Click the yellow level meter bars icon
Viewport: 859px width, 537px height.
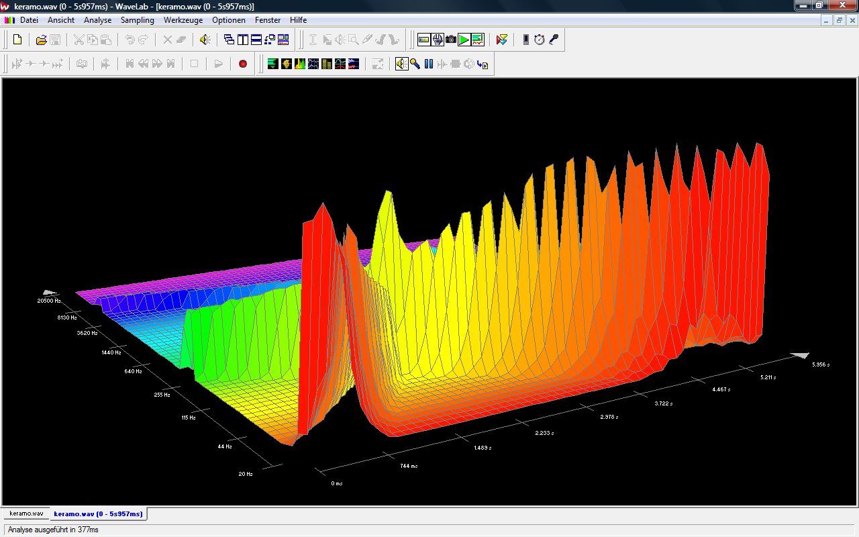[x=327, y=64]
